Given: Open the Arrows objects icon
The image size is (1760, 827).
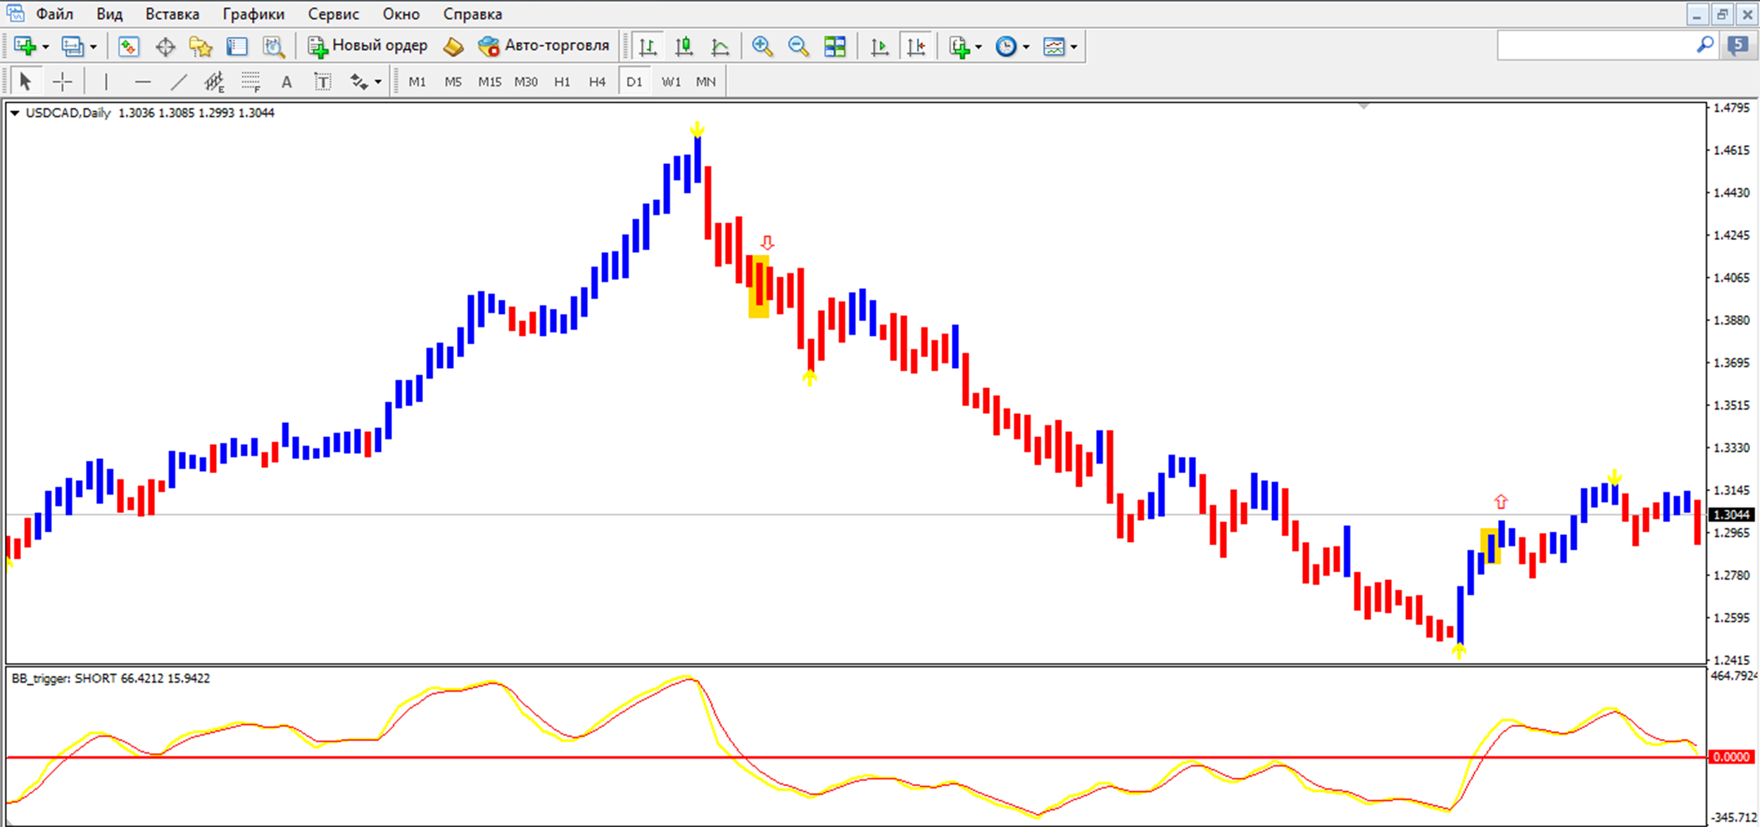Looking at the screenshot, I should (359, 82).
